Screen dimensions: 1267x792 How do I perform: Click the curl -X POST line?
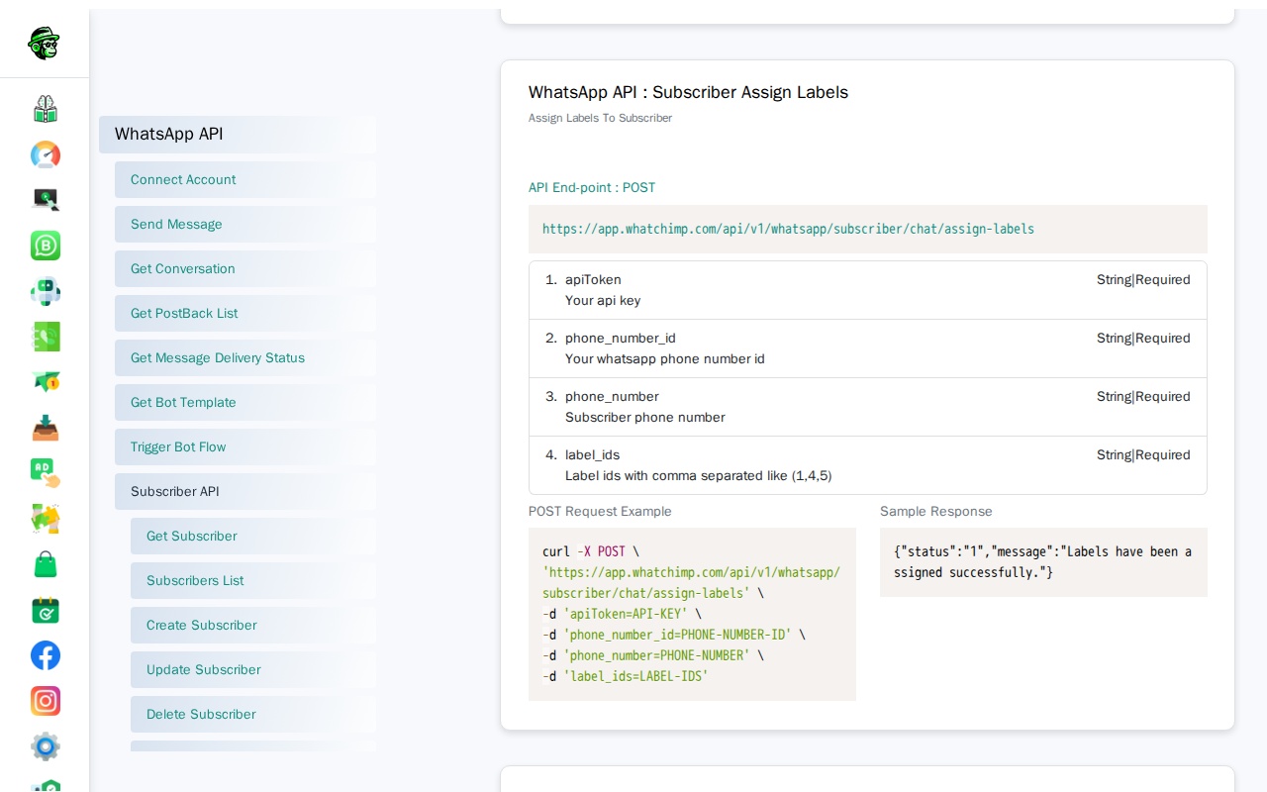coord(591,551)
